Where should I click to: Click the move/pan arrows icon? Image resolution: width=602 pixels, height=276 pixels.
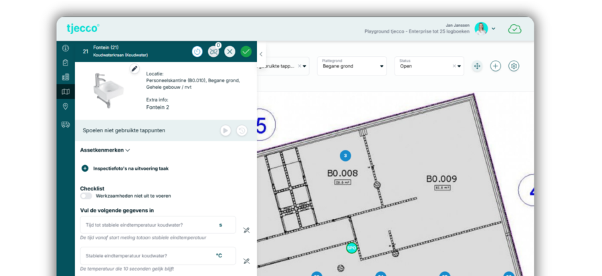tap(477, 66)
